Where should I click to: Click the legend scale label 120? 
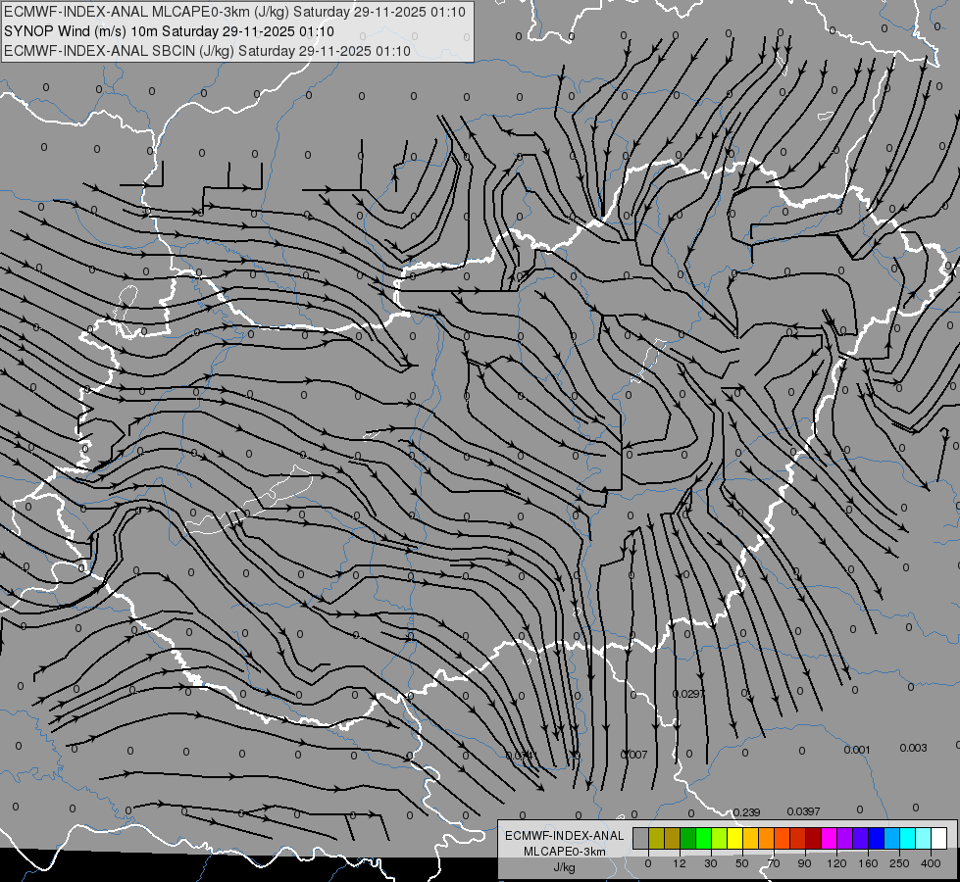[837, 863]
